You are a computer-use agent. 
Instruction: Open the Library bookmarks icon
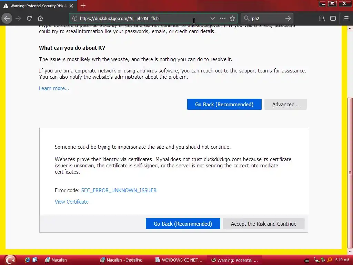coord(322,18)
